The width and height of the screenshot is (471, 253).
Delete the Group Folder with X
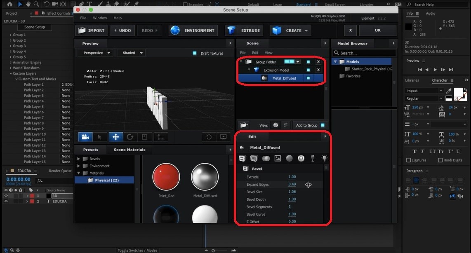tap(318, 62)
